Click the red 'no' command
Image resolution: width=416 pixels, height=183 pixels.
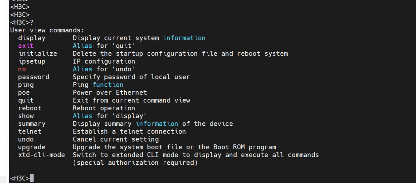click(22, 69)
